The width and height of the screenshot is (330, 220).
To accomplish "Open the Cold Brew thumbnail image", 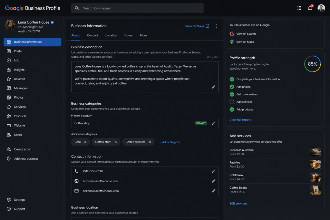I will 315,177.
